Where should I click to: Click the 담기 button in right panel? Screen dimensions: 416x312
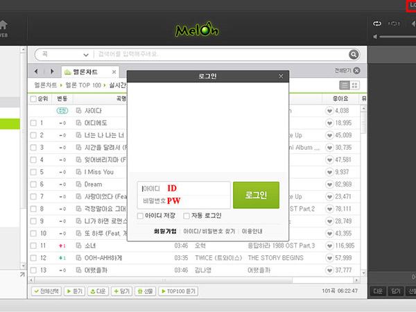396,291
